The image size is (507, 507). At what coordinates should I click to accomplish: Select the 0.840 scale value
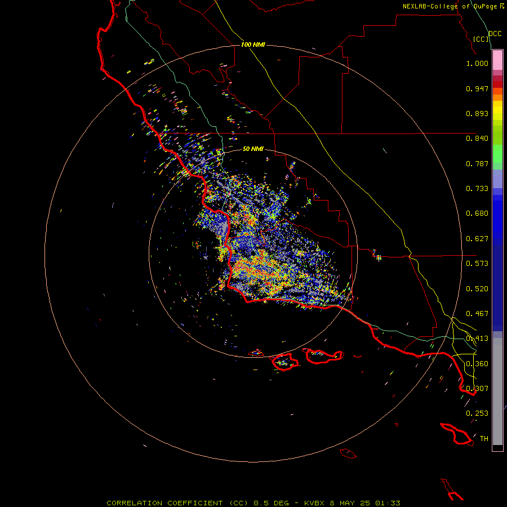click(x=477, y=139)
